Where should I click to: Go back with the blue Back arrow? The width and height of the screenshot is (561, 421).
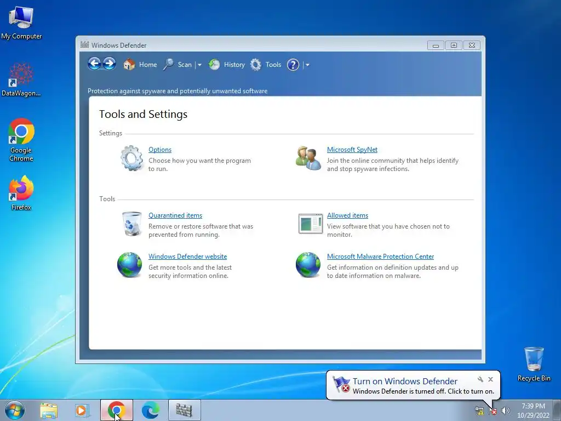pos(94,64)
